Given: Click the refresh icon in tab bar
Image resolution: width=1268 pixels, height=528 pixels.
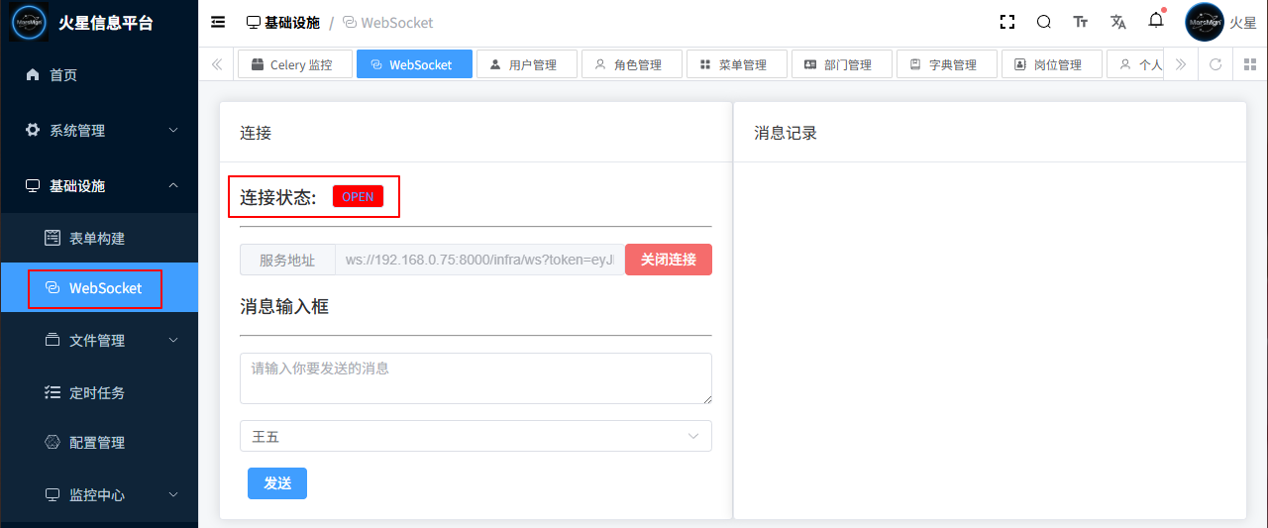Looking at the screenshot, I should coord(1215,64).
